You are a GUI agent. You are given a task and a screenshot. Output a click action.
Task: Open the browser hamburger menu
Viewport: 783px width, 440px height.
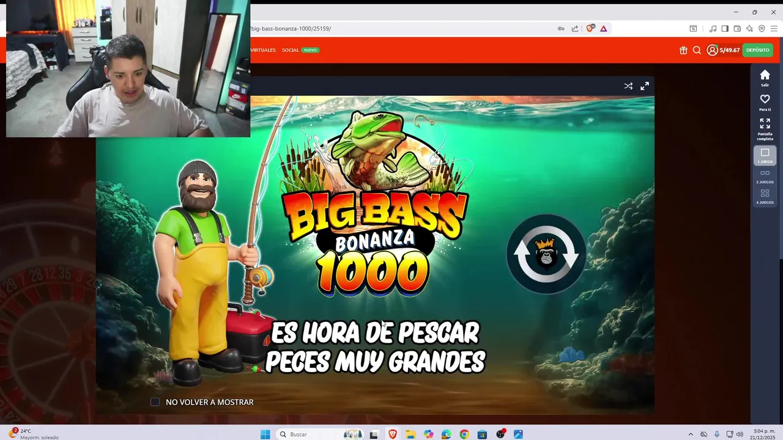tap(774, 29)
